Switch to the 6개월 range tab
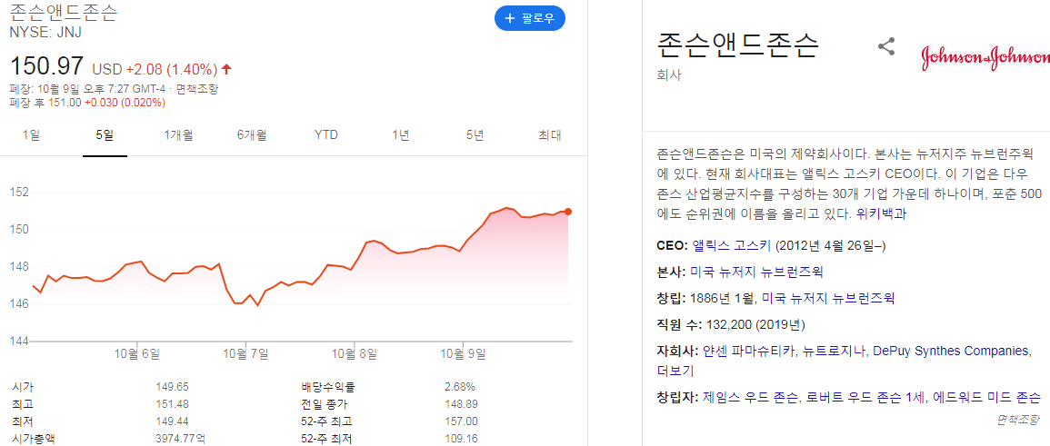 (252, 135)
